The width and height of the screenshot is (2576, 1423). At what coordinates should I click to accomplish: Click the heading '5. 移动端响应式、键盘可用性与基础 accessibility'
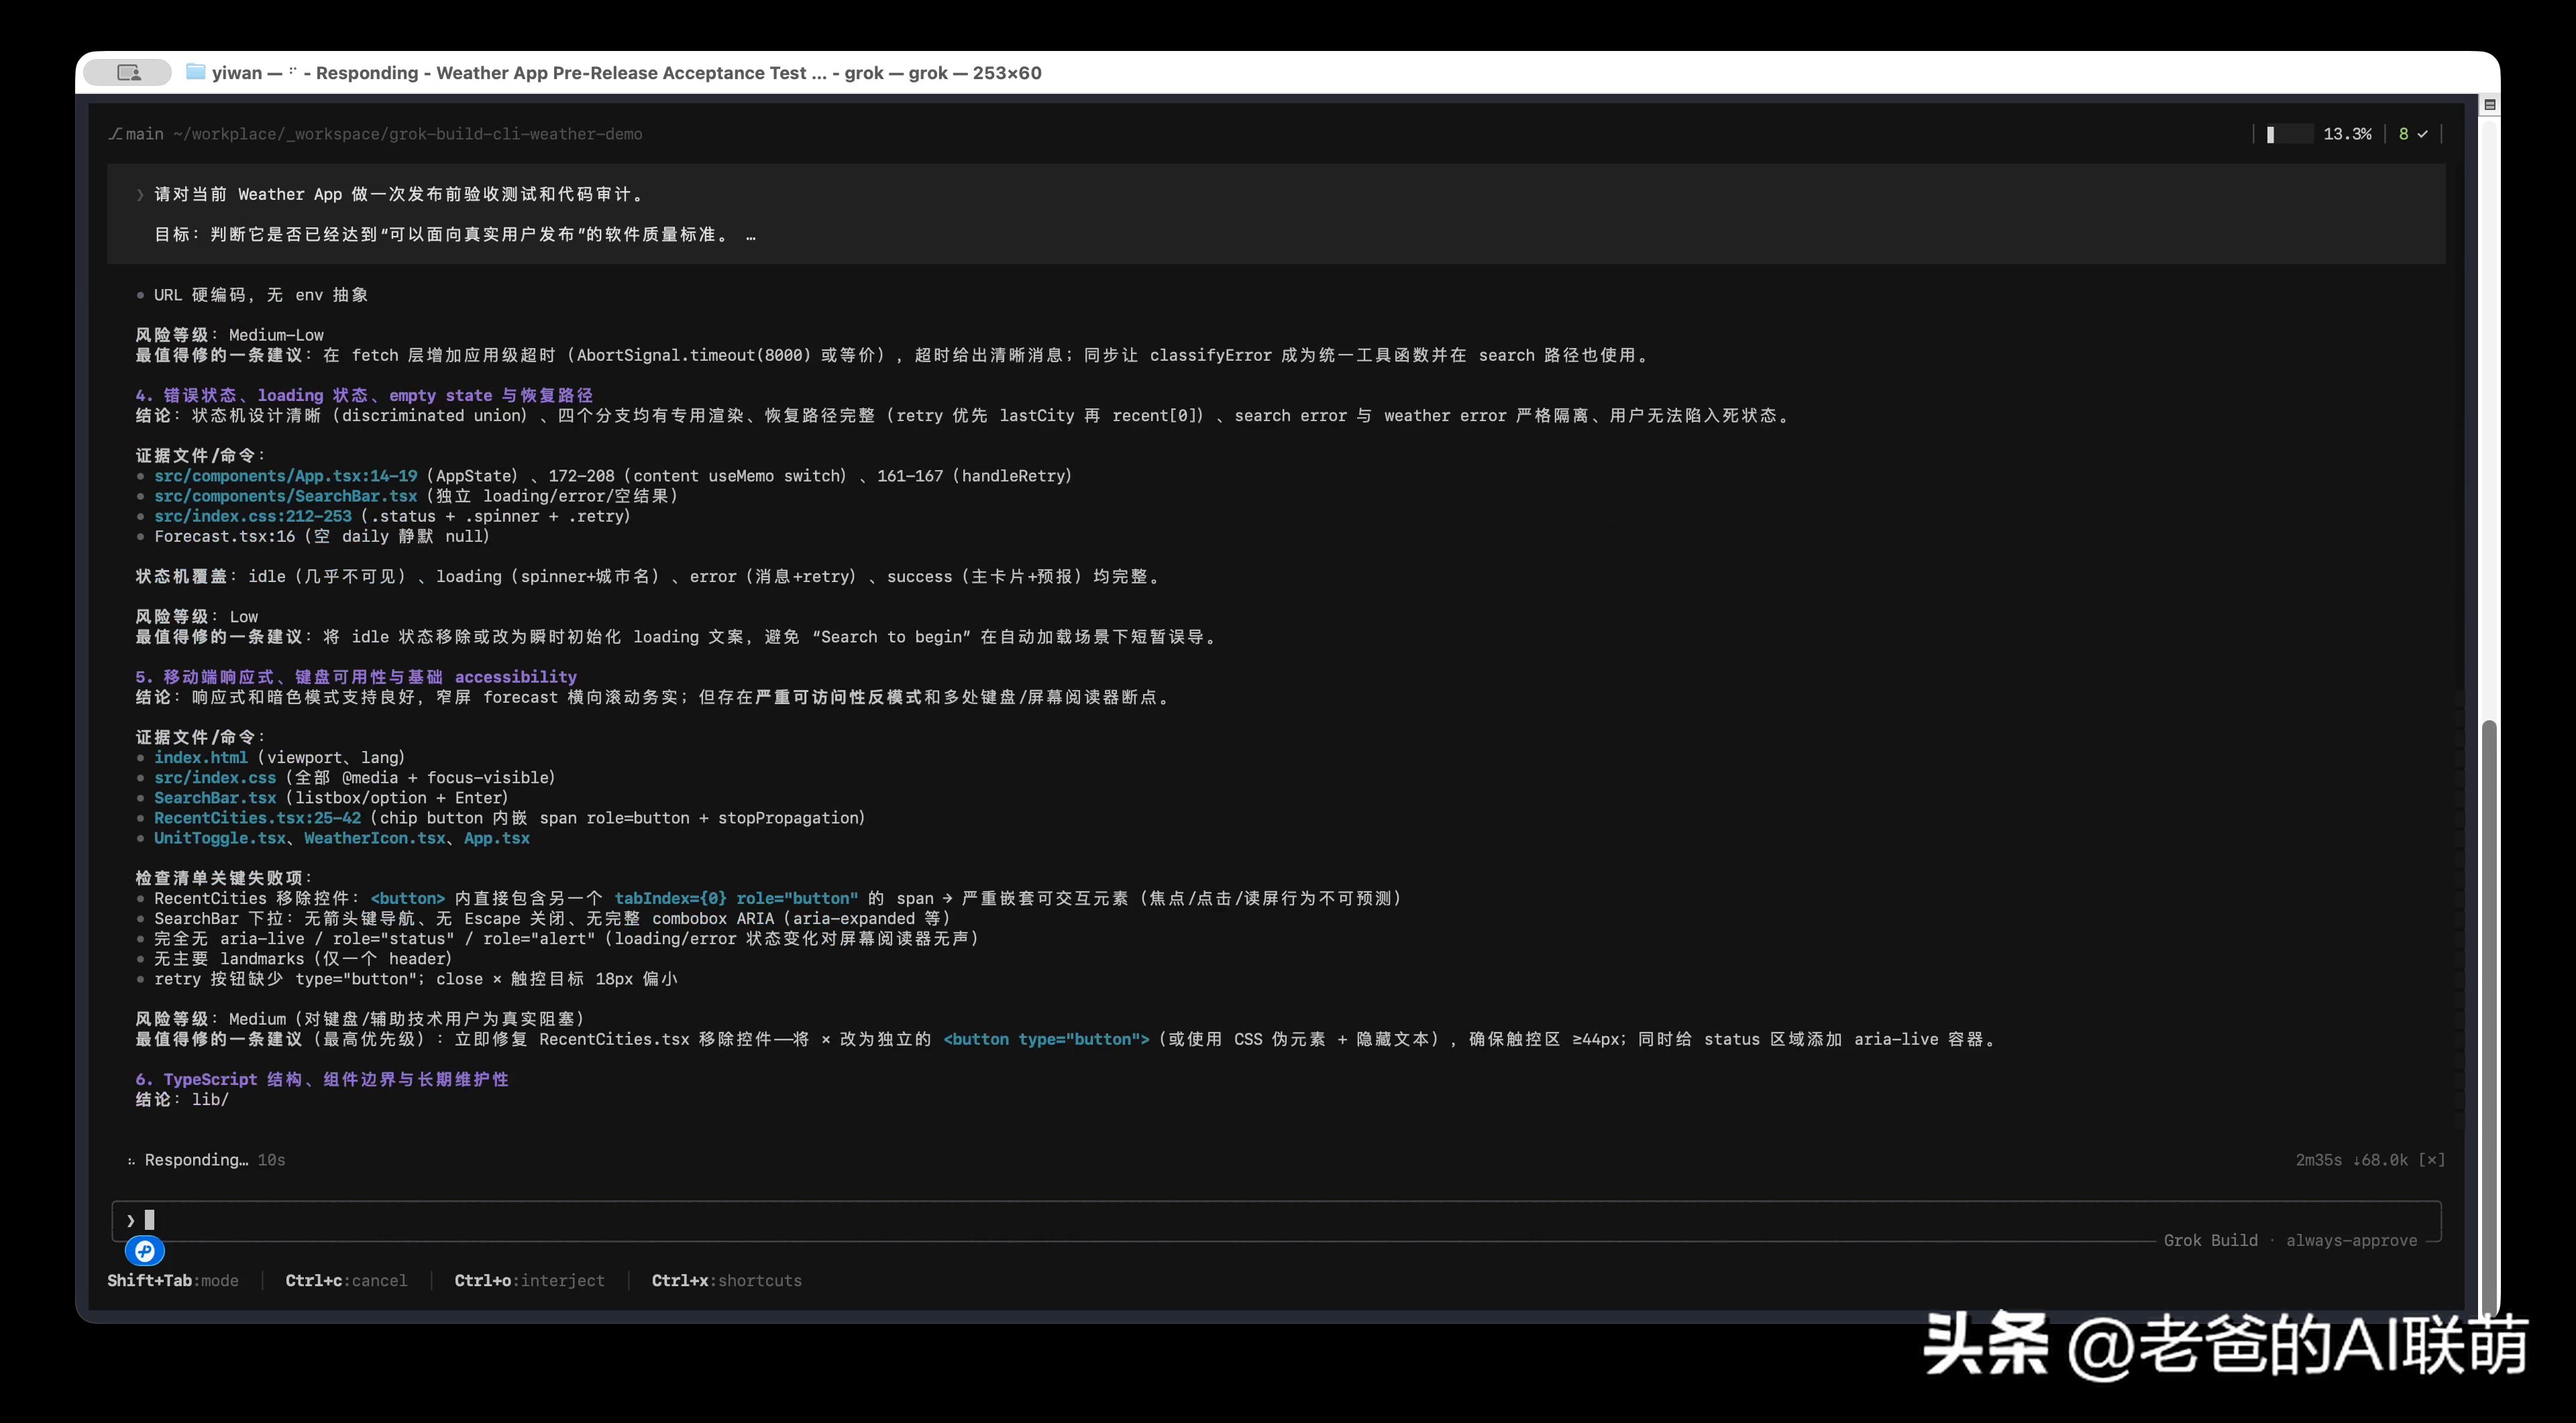click(356, 677)
